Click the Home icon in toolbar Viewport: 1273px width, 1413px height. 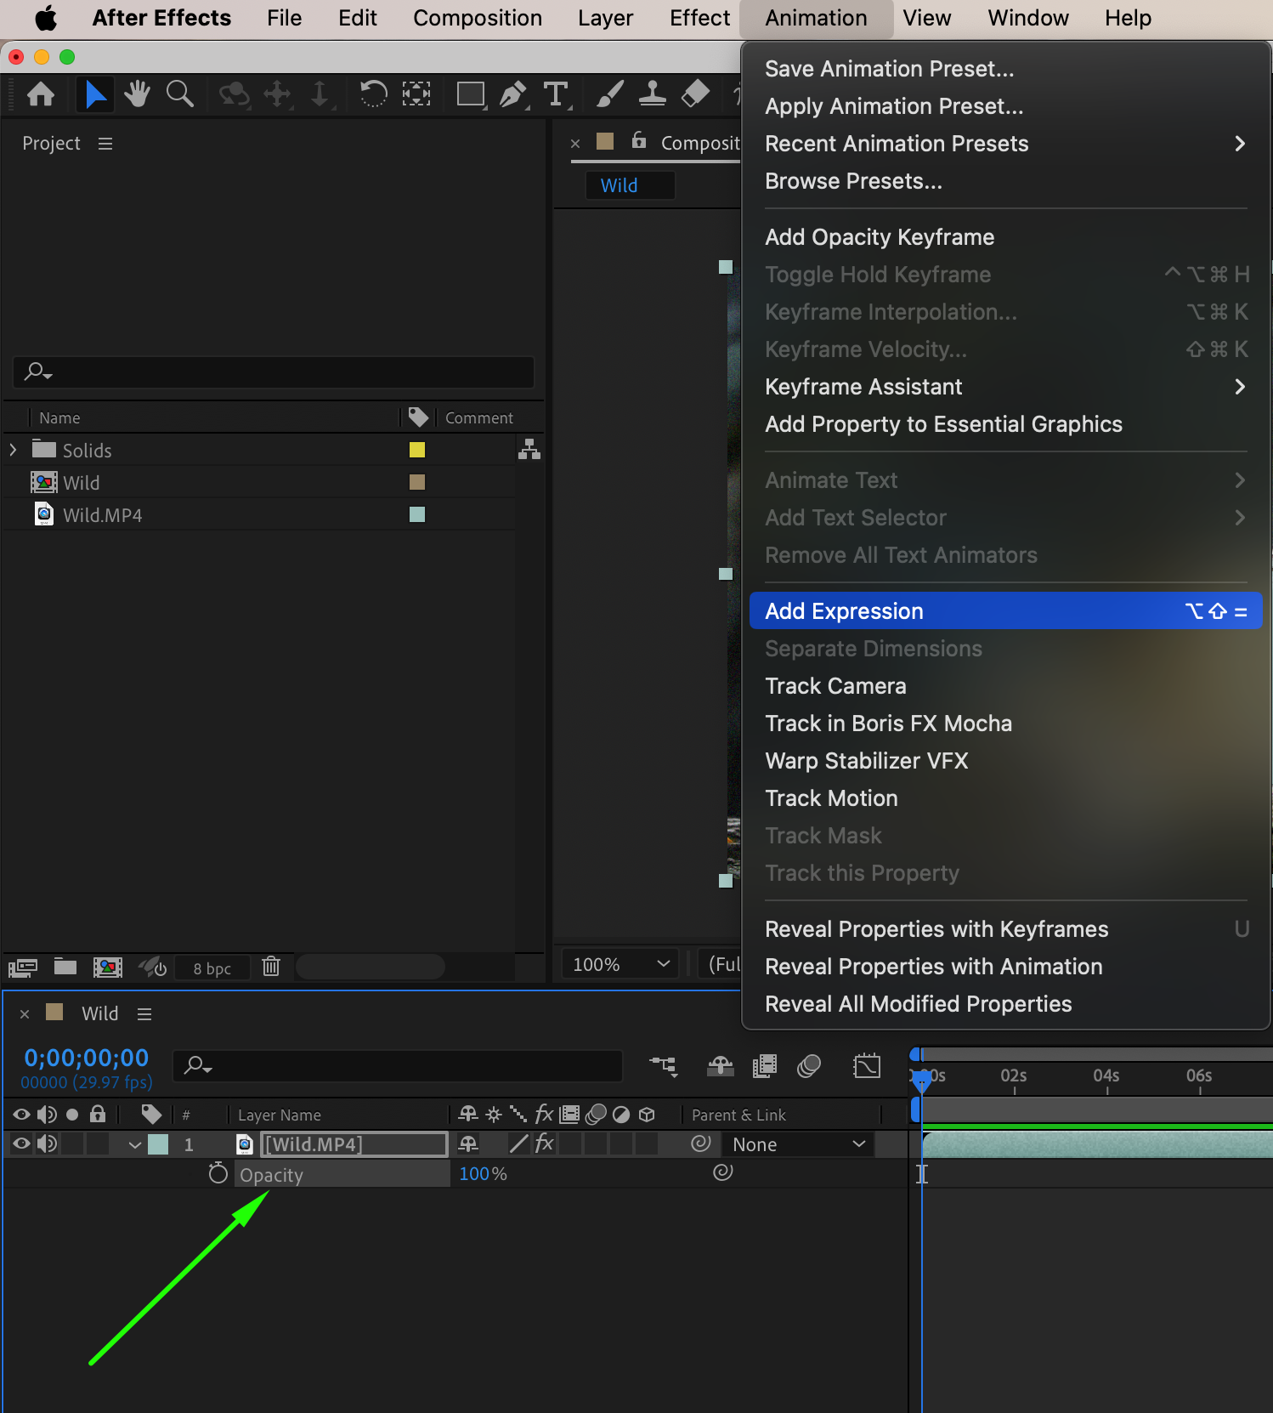click(41, 94)
